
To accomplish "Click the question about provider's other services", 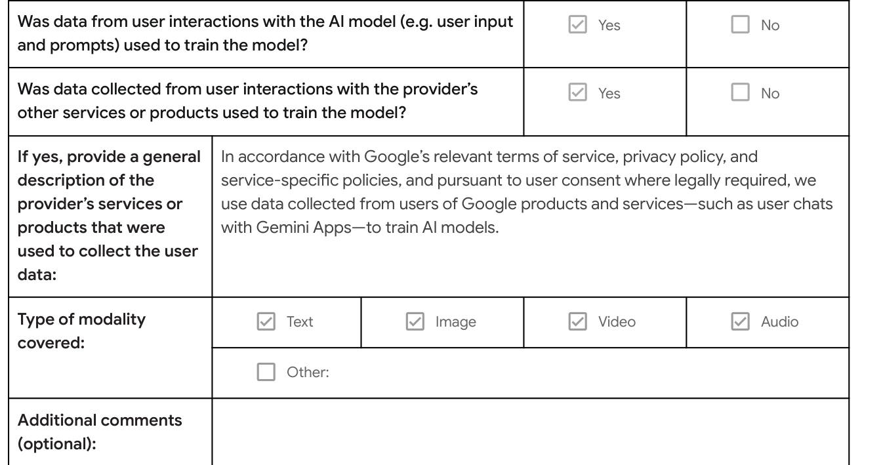I will pyautogui.click(x=247, y=101).
